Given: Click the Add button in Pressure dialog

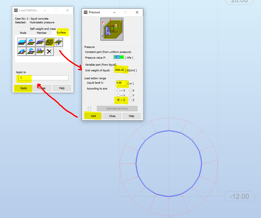Looking at the screenshot, I should pos(93,116).
